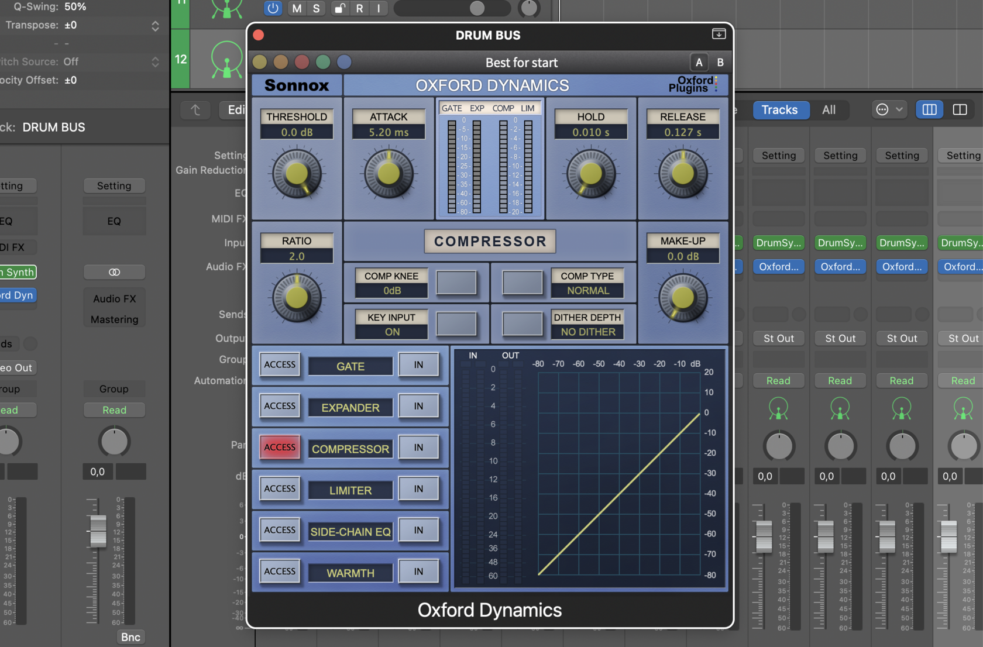Click the Bnc strip pan knob
The height and width of the screenshot is (647, 983).
click(114, 442)
